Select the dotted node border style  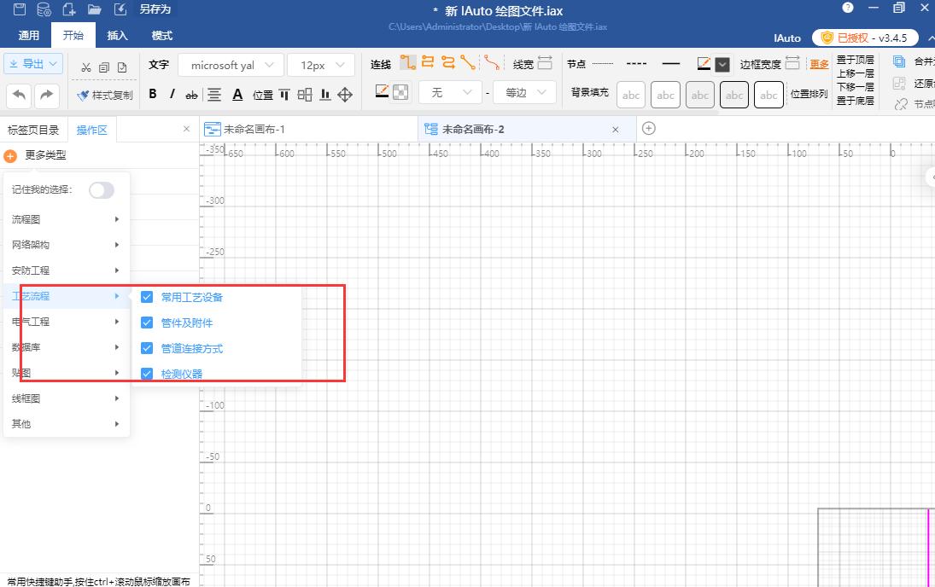[x=603, y=63]
